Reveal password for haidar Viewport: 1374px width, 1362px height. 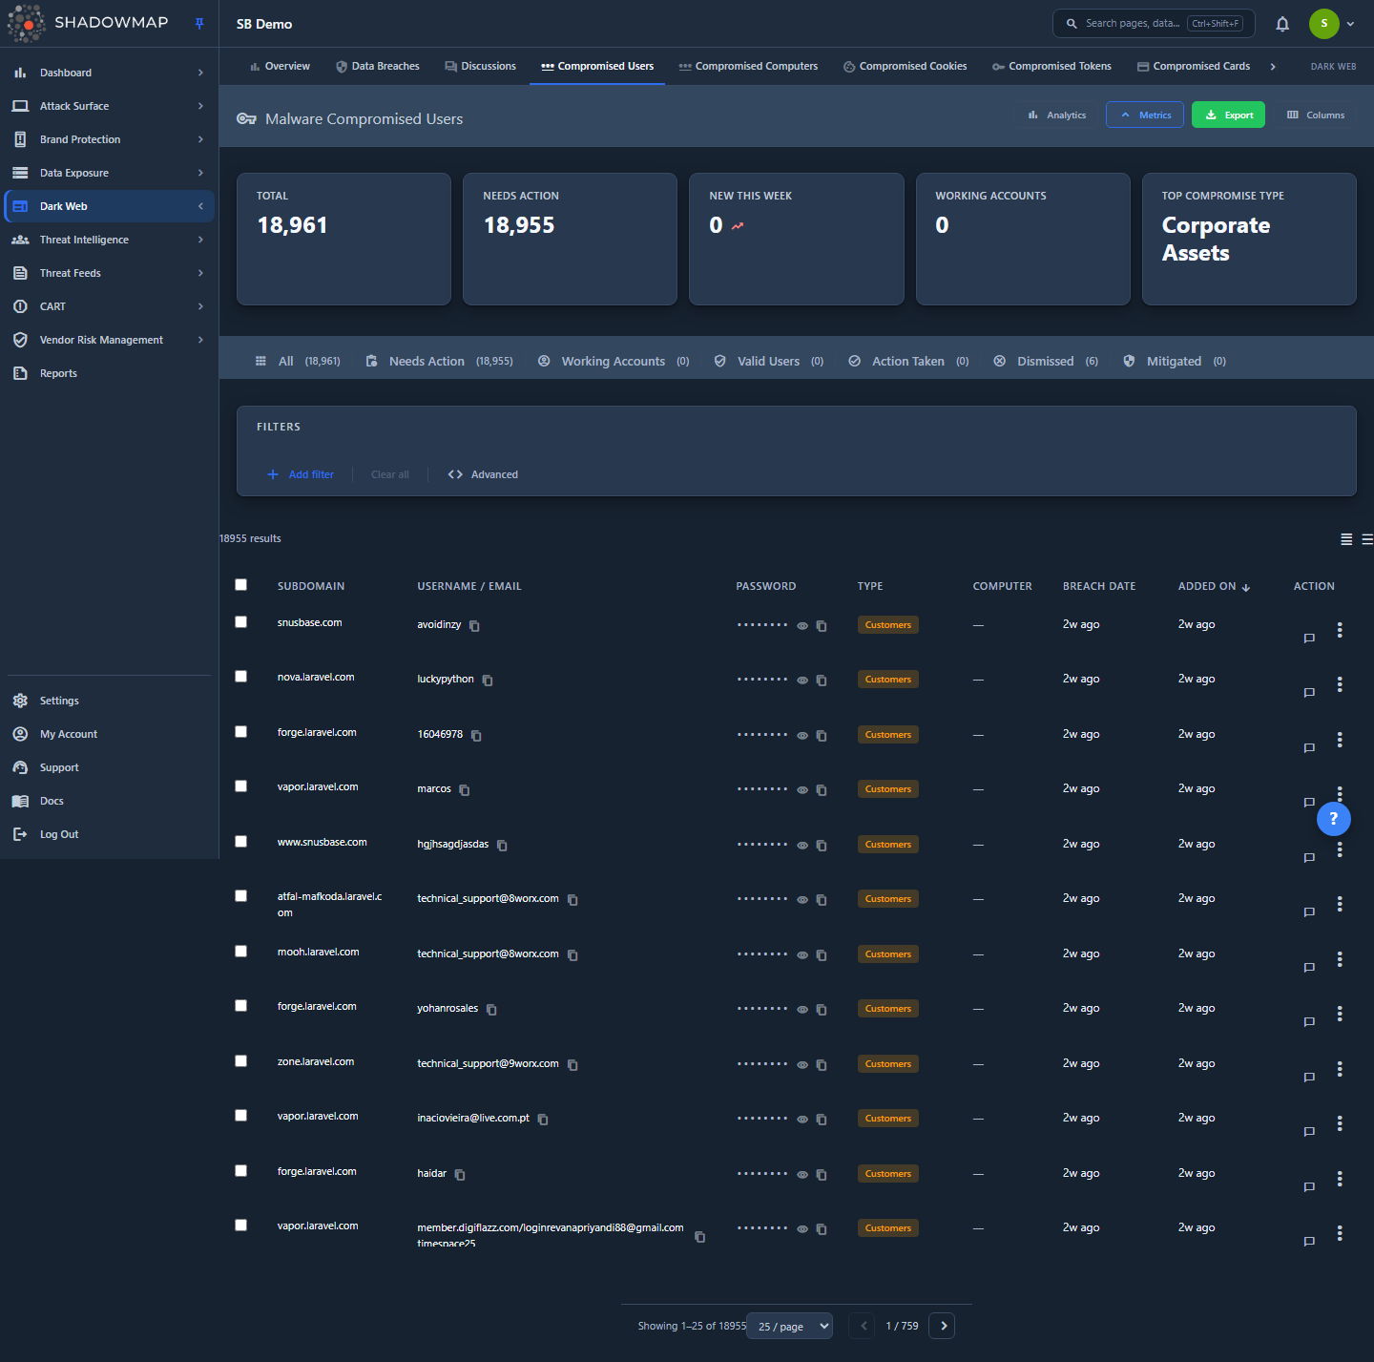pos(802,1175)
